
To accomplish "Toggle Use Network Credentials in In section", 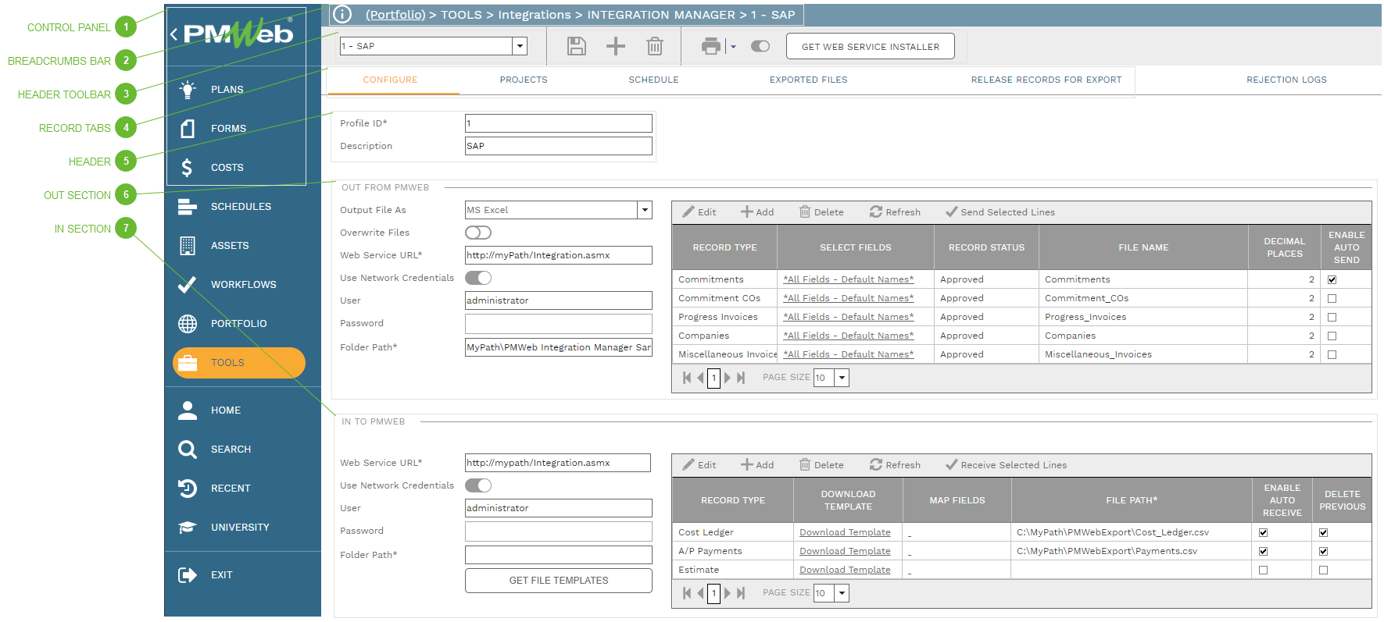I will pyautogui.click(x=478, y=485).
